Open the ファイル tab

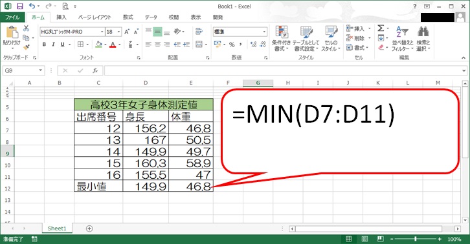[12, 17]
